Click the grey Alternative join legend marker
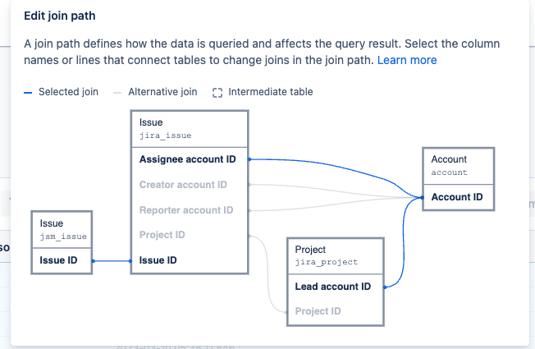This screenshot has height=349, width=535. [117, 93]
